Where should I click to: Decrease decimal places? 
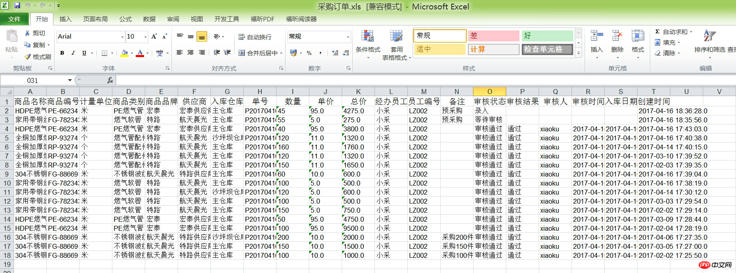coord(346,53)
